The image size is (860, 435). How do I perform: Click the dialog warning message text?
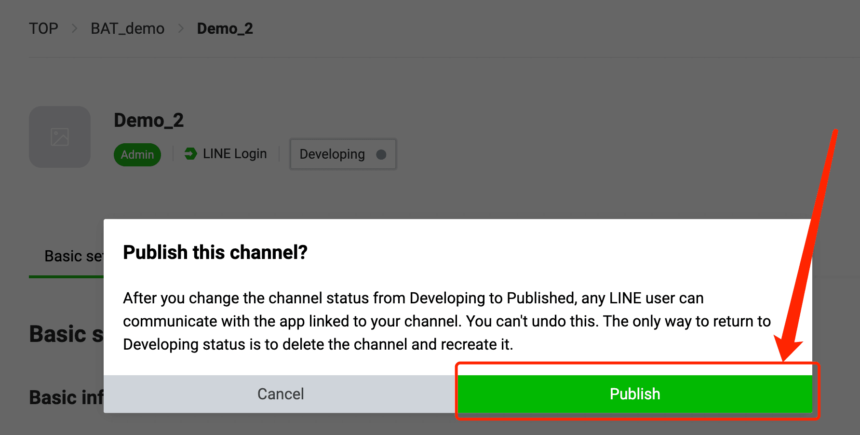pyautogui.click(x=446, y=321)
